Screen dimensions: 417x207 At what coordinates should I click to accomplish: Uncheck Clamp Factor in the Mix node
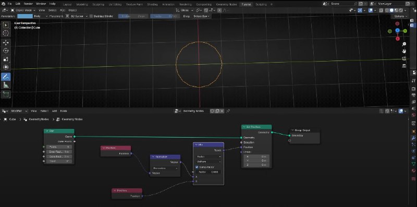197,167
